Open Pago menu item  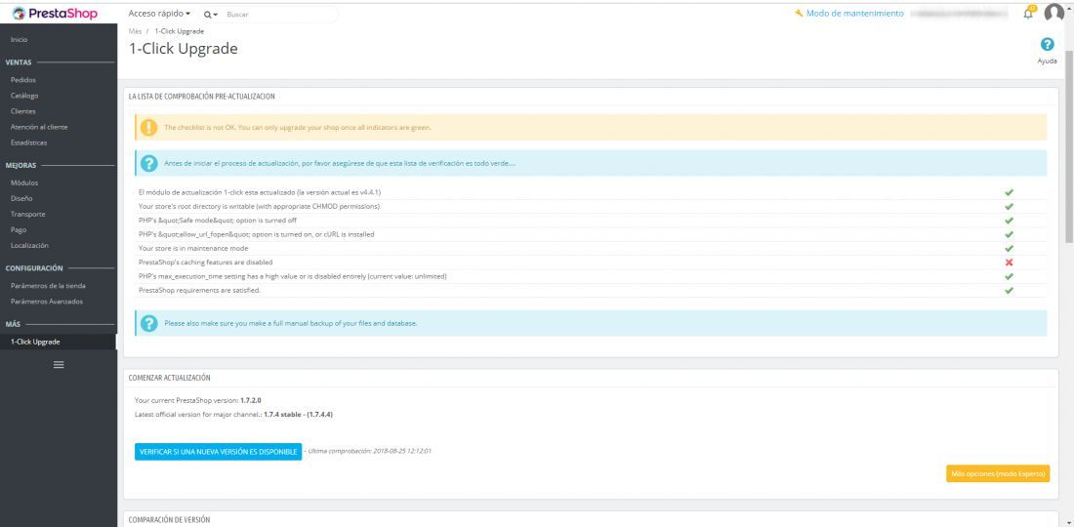pyautogui.click(x=19, y=230)
